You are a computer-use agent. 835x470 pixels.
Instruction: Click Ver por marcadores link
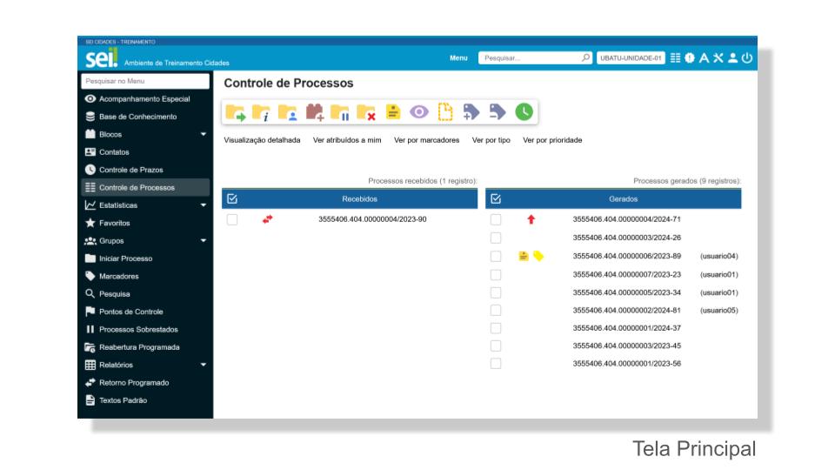coord(426,140)
